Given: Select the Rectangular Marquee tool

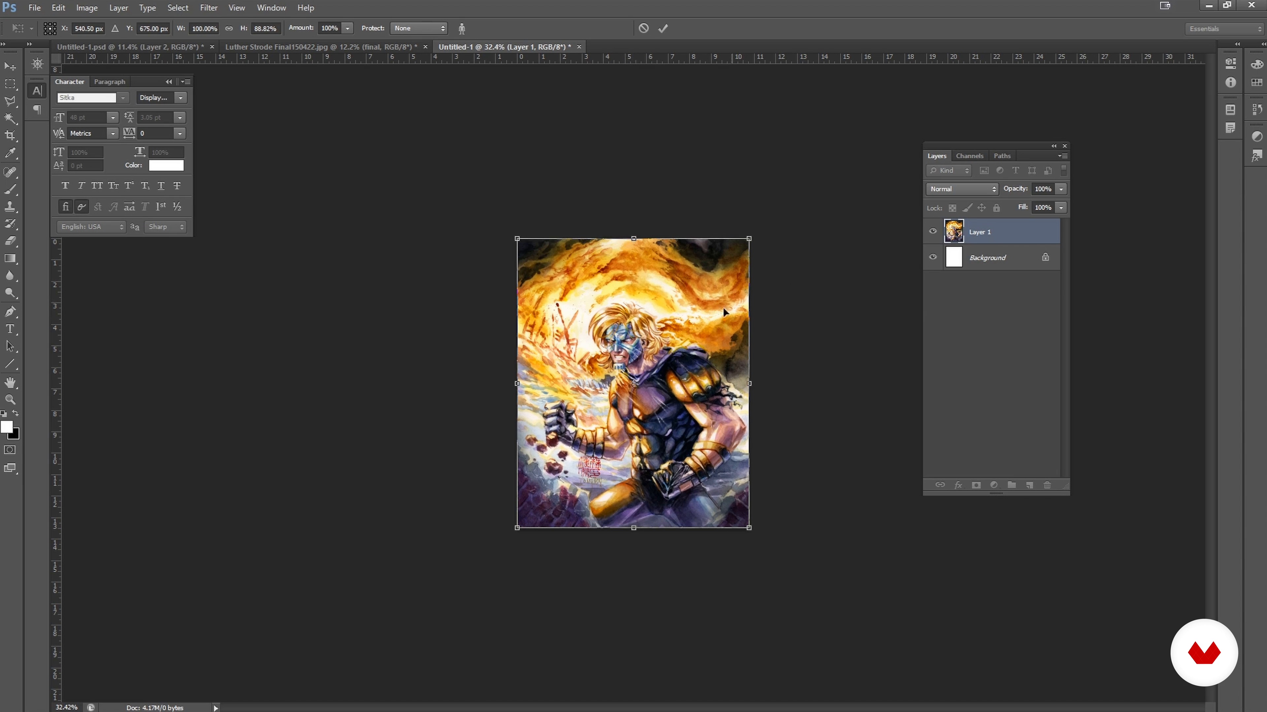Looking at the screenshot, I should click(x=10, y=84).
